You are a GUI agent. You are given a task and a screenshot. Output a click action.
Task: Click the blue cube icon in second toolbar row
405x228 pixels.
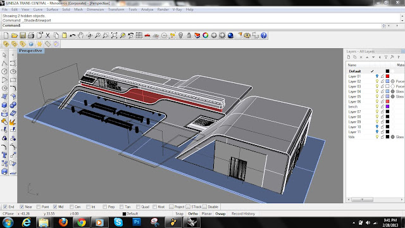[x=31, y=44]
